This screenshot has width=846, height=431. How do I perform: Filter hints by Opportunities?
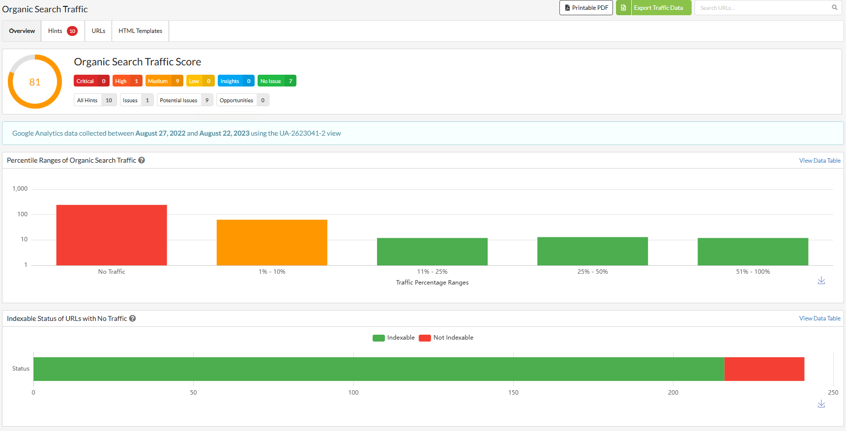[x=243, y=100]
